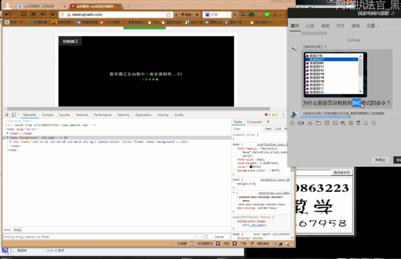Click the bell icon in chat toolbar
Image resolution: width=401 pixels, height=259 pixels.
[365, 123]
